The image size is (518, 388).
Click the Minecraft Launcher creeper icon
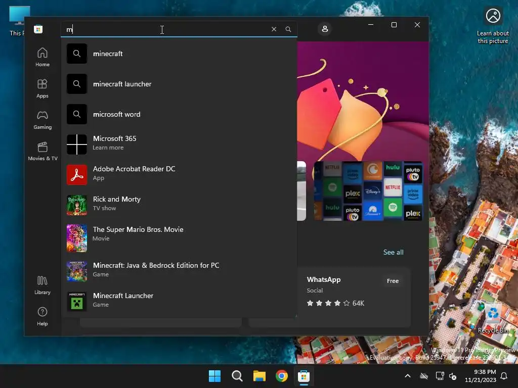click(x=77, y=301)
